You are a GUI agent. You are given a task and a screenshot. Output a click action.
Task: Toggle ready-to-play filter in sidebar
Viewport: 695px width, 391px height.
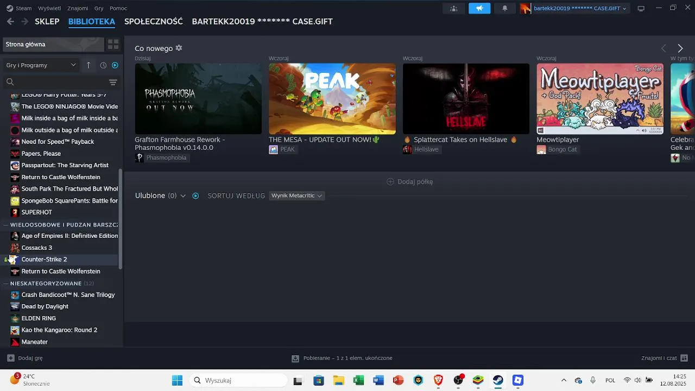115,65
